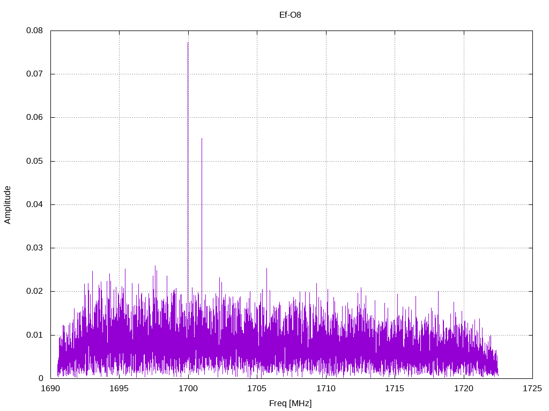Screen dimensions: 549x411
Task: Click the 0.05 y-axis tick label
Action: 35,161
